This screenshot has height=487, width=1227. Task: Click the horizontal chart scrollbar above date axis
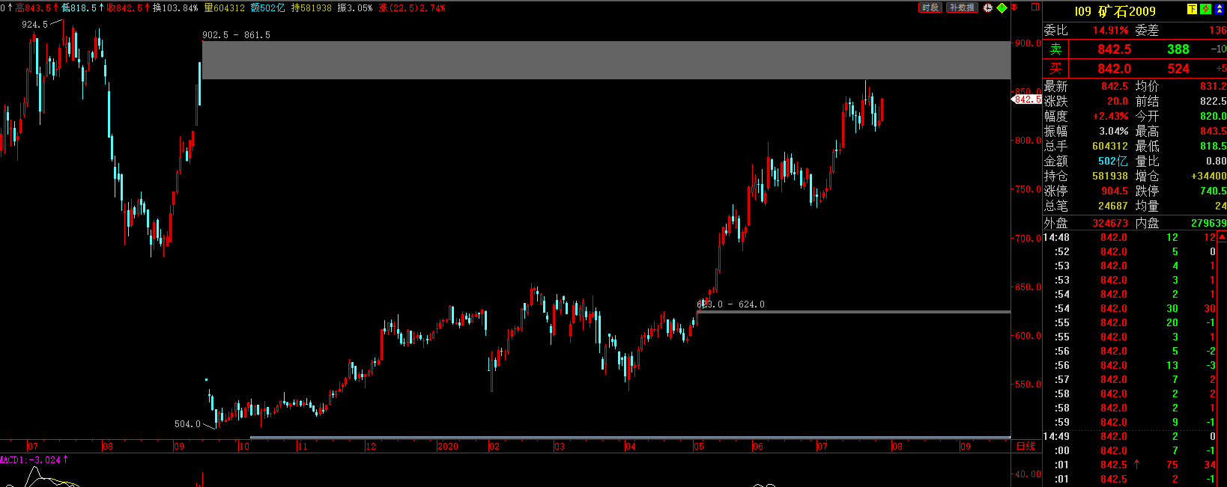[x=630, y=437]
